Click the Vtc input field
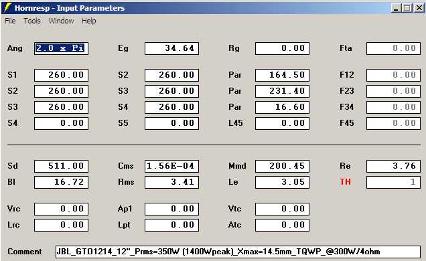This screenshot has height=261, width=426. pyautogui.click(x=282, y=209)
